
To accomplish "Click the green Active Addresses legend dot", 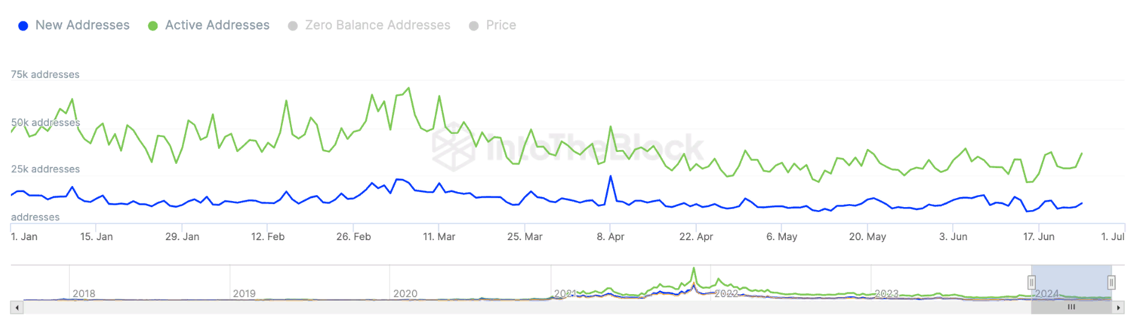I will (x=153, y=26).
